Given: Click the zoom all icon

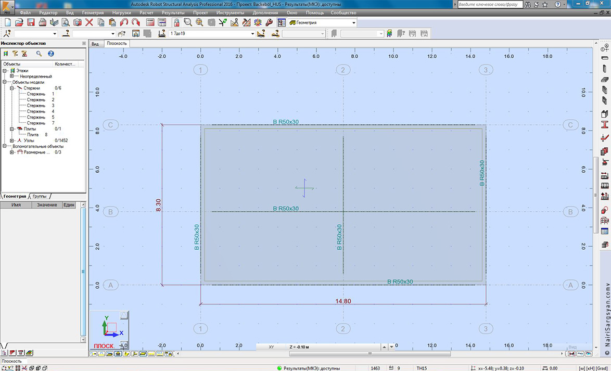Looking at the screenshot, I should pos(199,22).
